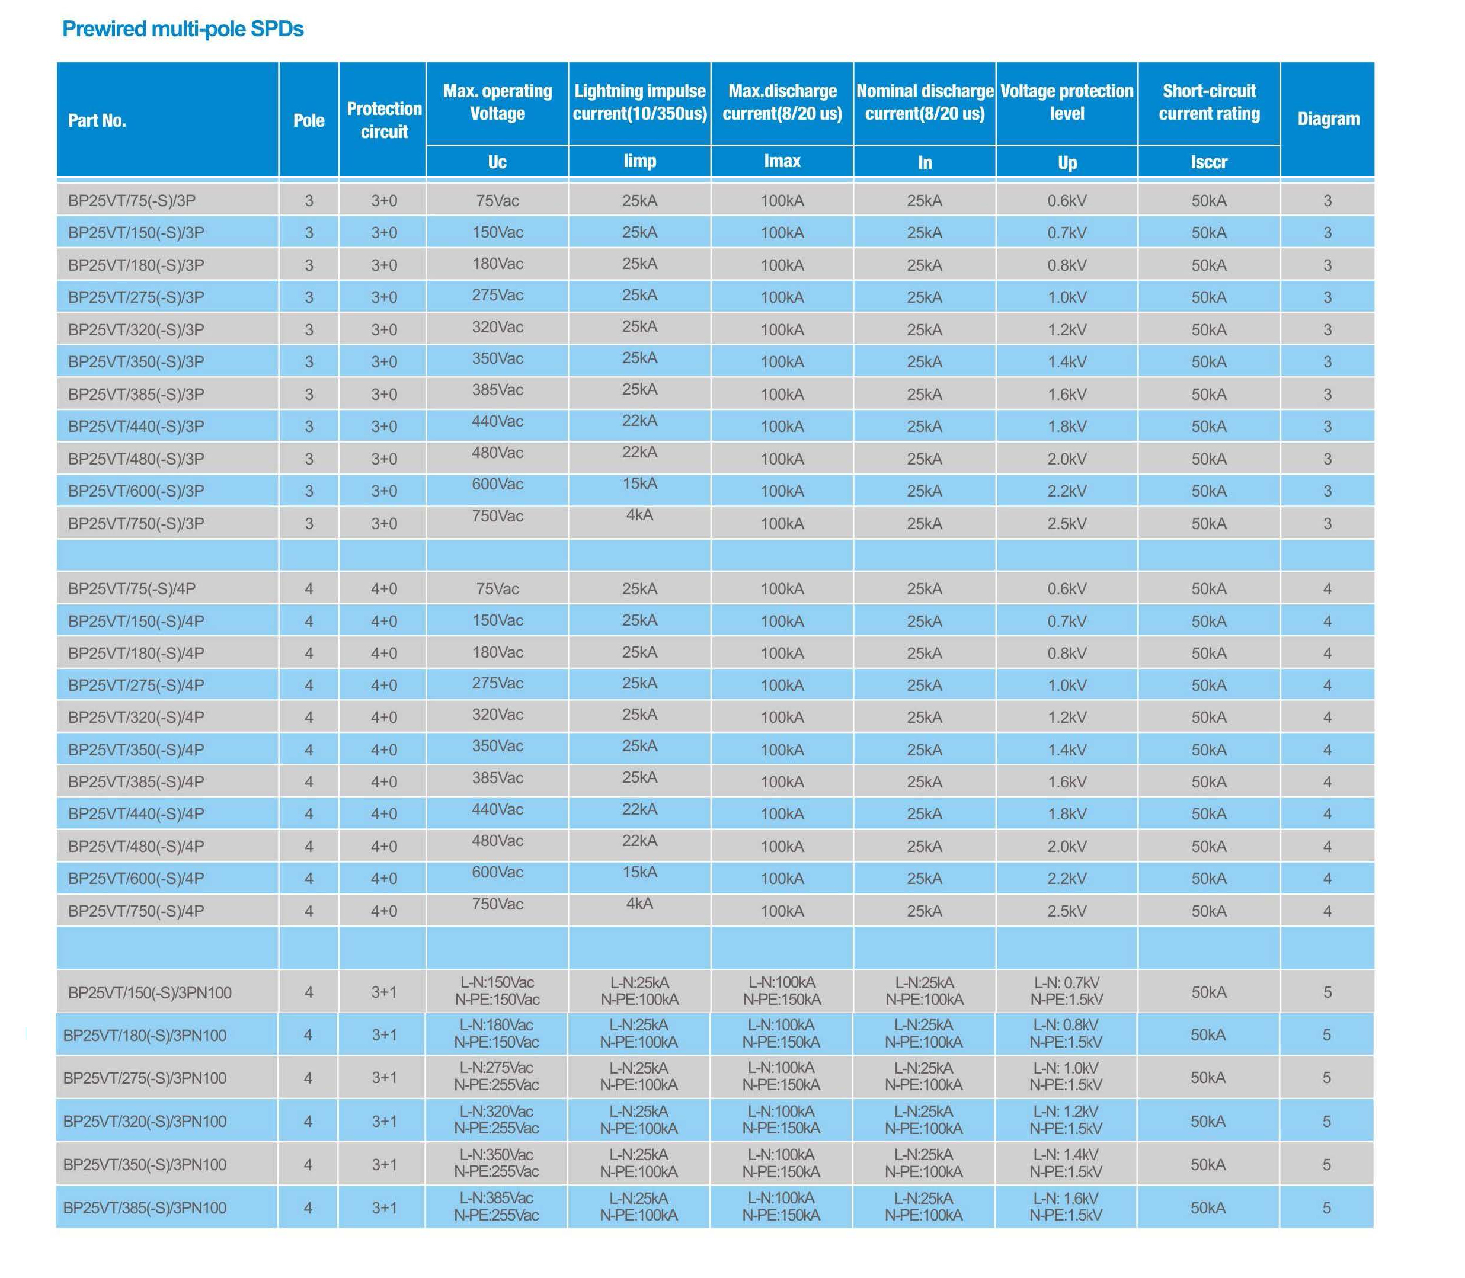Click '50kA' in the BP25VT/350(-S)/3PN100 row
This screenshot has height=1278, width=1465.
pos(1208,1165)
